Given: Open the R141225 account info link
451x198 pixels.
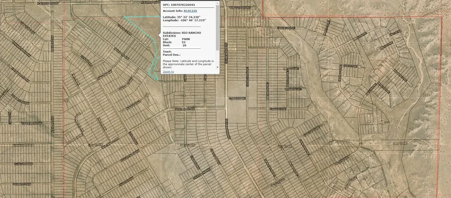Looking at the screenshot, I should point(191,10).
